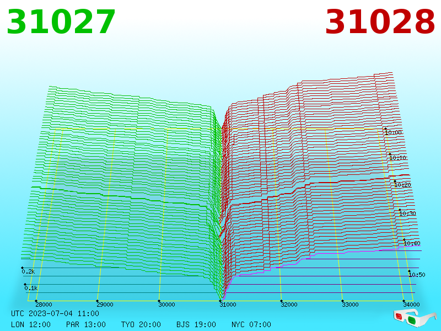Click the PAR 13:00 time label

86,324
